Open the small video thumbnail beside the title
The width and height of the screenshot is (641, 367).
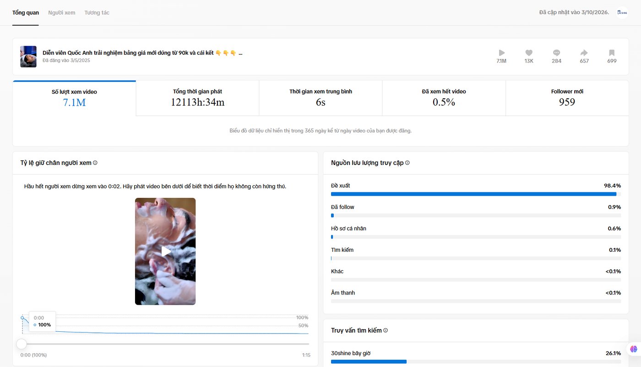[28, 57]
